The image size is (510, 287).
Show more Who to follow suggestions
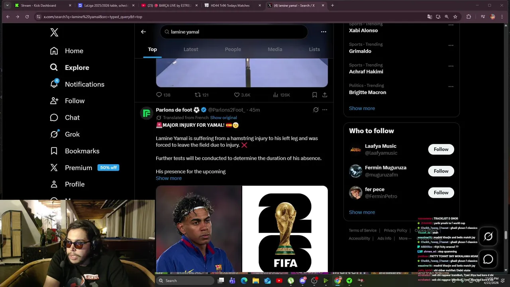pyautogui.click(x=362, y=212)
